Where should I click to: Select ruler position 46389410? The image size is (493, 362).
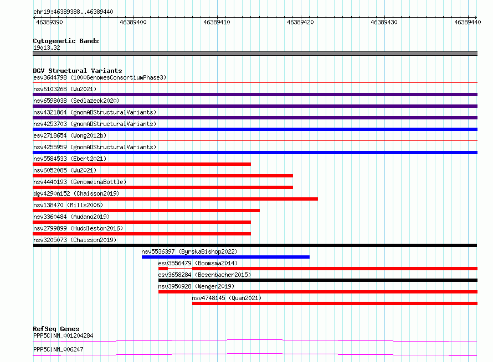click(x=217, y=22)
